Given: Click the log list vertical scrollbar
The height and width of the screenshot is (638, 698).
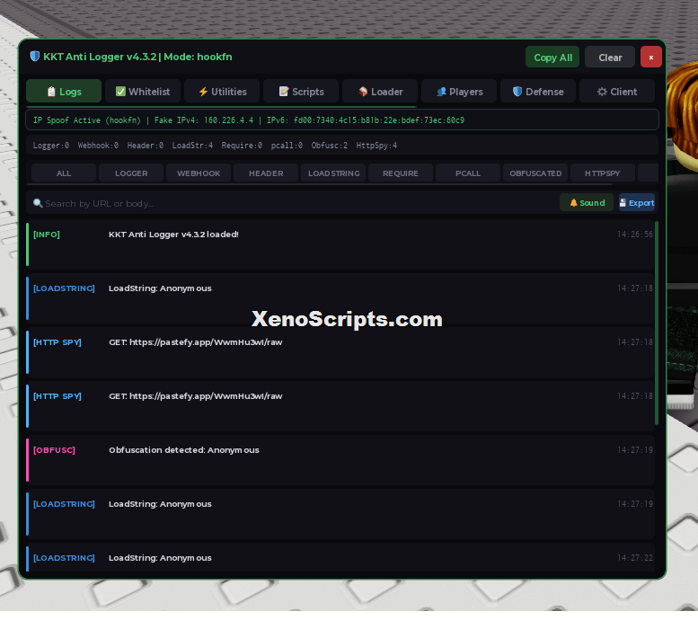Looking at the screenshot, I should 656,323.
